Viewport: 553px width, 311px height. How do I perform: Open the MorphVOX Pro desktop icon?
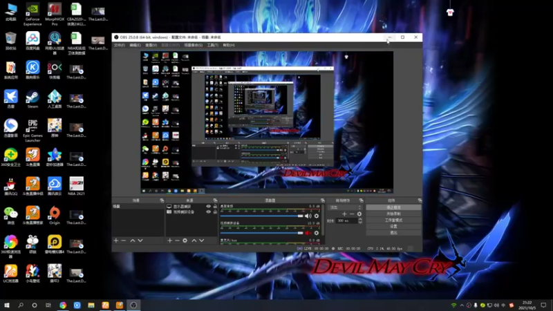click(55, 15)
